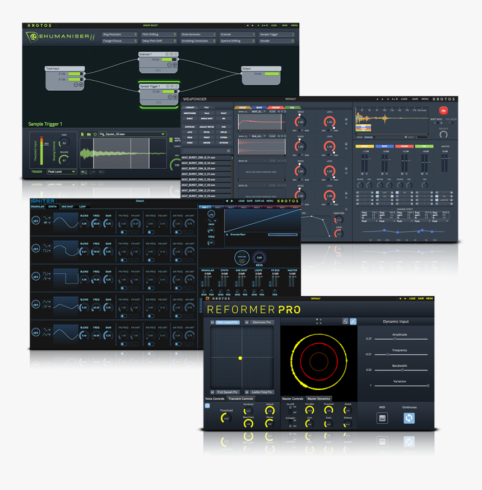Toggle FM switch in first Igniter oscillator row
The height and width of the screenshot is (490, 482).
124,232
